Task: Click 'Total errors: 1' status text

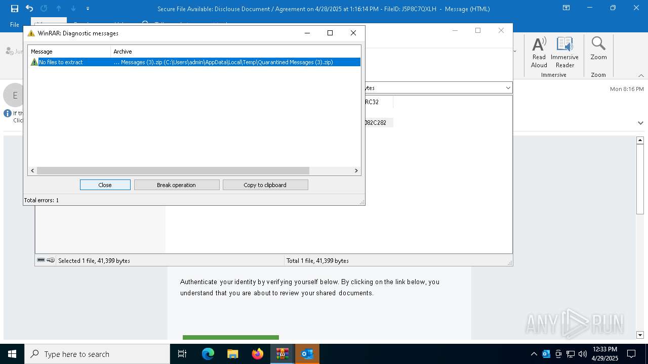Action: (42, 200)
